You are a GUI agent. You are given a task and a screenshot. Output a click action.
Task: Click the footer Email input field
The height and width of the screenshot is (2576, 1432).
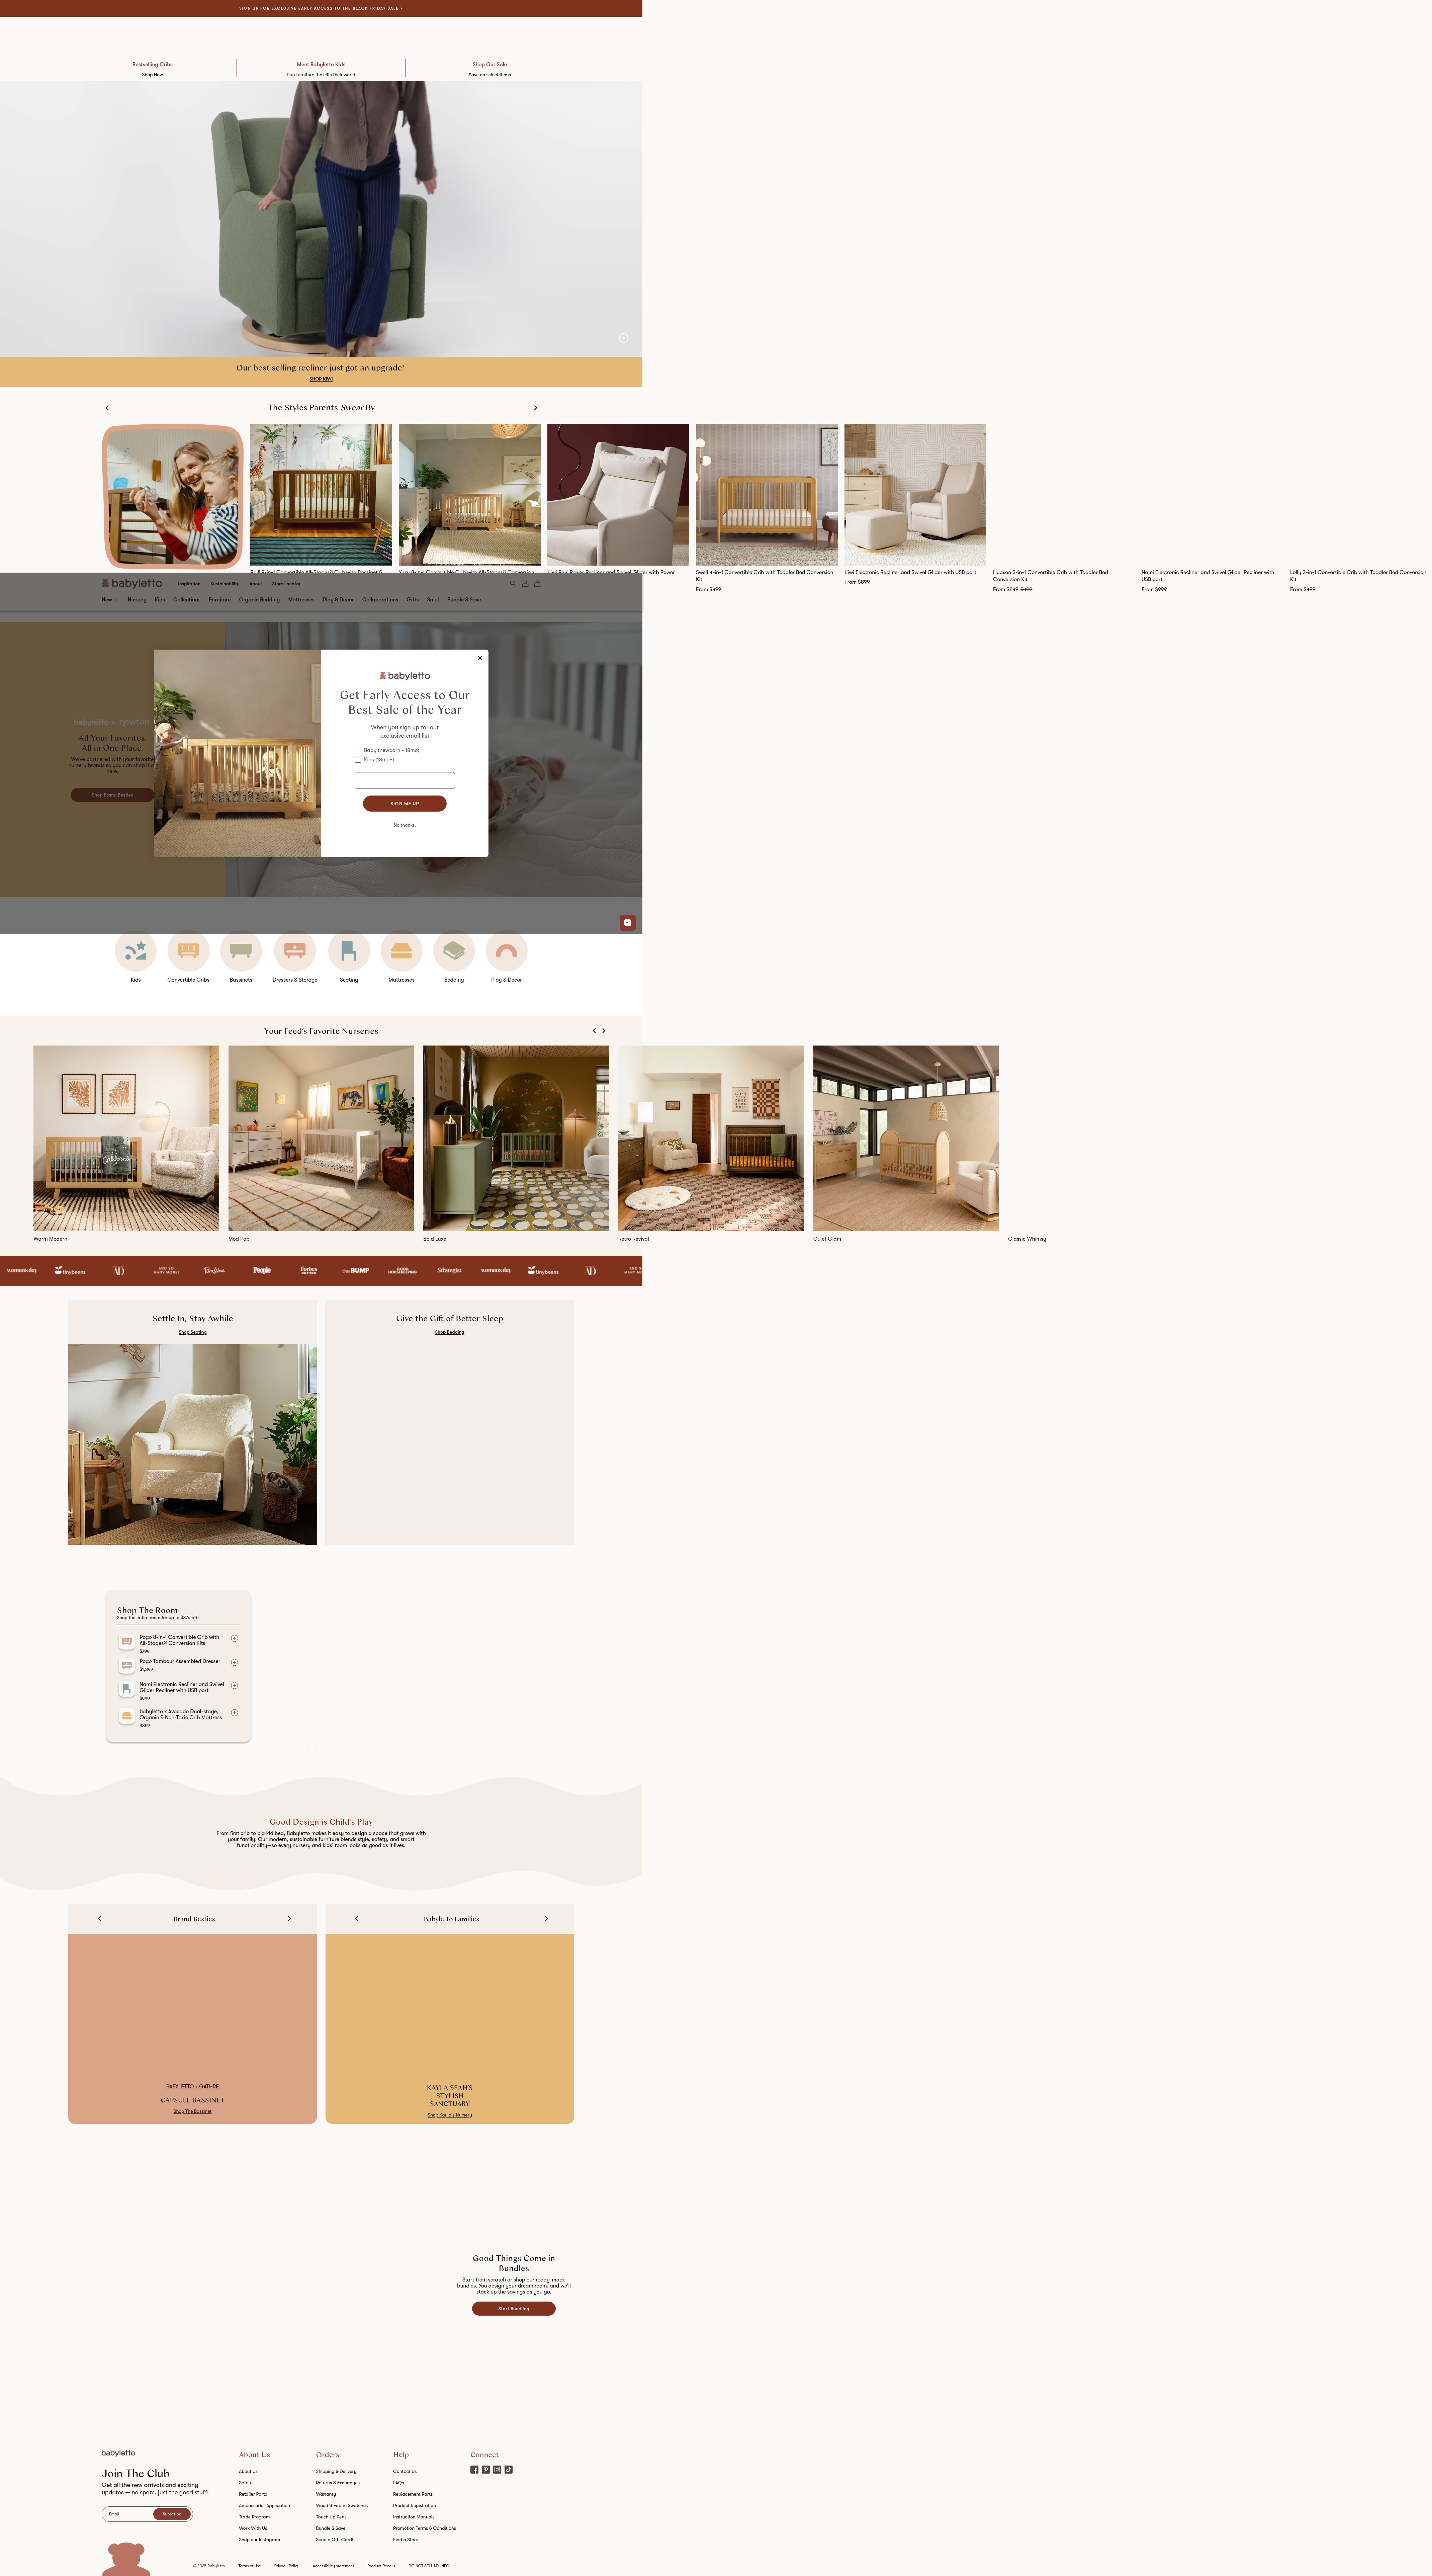click(128, 2514)
